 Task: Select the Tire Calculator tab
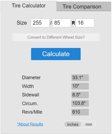tap(29, 6)
